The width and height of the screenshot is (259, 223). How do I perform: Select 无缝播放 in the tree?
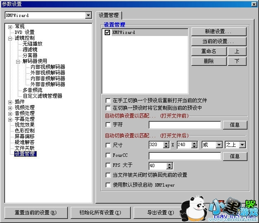click(x=32, y=44)
